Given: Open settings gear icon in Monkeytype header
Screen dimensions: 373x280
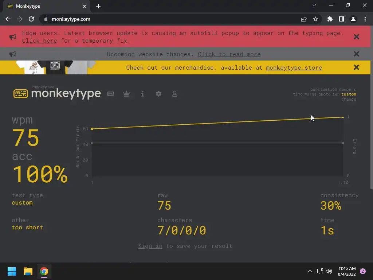Looking at the screenshot, I should coord(158,94).
